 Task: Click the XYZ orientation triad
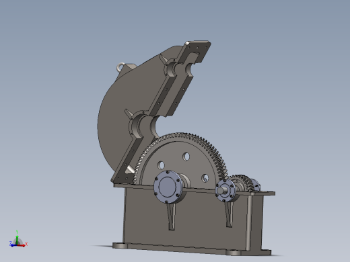pos(18,239)
